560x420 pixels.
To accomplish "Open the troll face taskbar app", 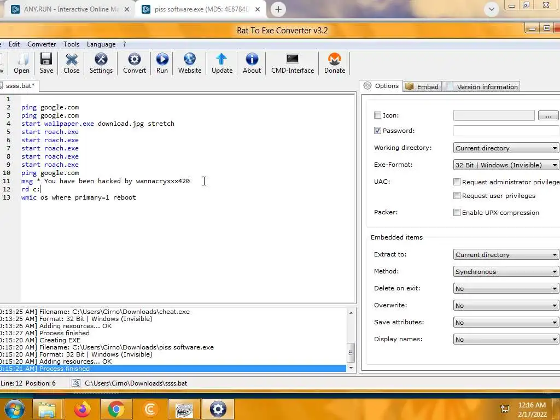I will pos(184,409).
